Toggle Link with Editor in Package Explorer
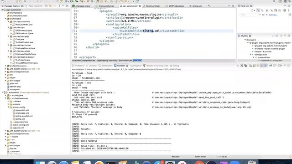This screenshot has width=292, height=164. click(x=50, y=6)
